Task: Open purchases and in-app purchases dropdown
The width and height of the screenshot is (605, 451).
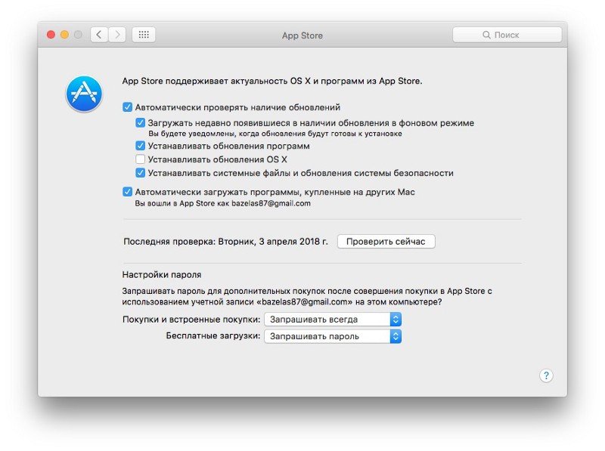Action: tap(333, 319)
